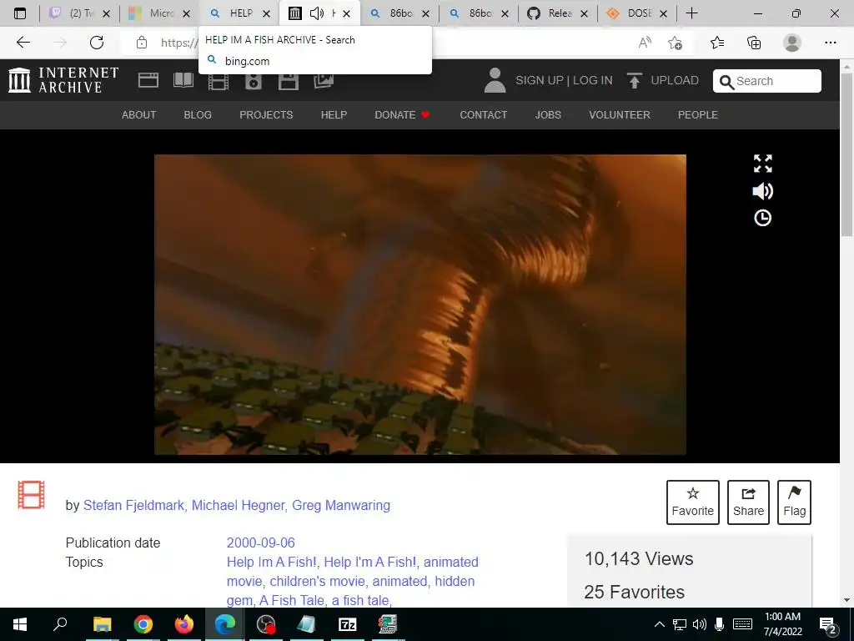Open the Internet Archive home logo

click(x=63, y=80)
